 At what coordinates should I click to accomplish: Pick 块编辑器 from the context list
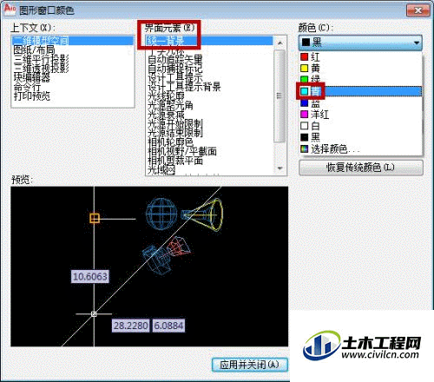tap(32, 77)
